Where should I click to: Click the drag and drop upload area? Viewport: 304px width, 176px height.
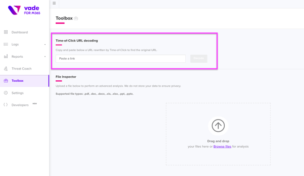(218, 134)
